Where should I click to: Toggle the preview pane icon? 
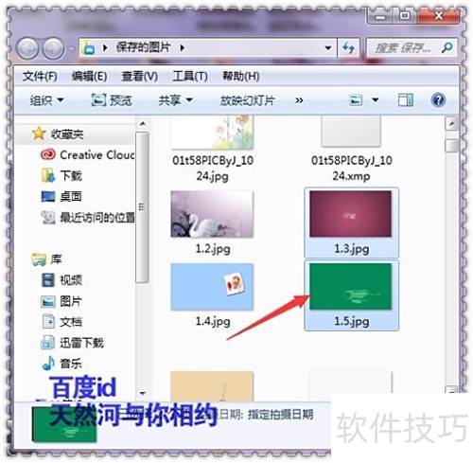(406, 100)
